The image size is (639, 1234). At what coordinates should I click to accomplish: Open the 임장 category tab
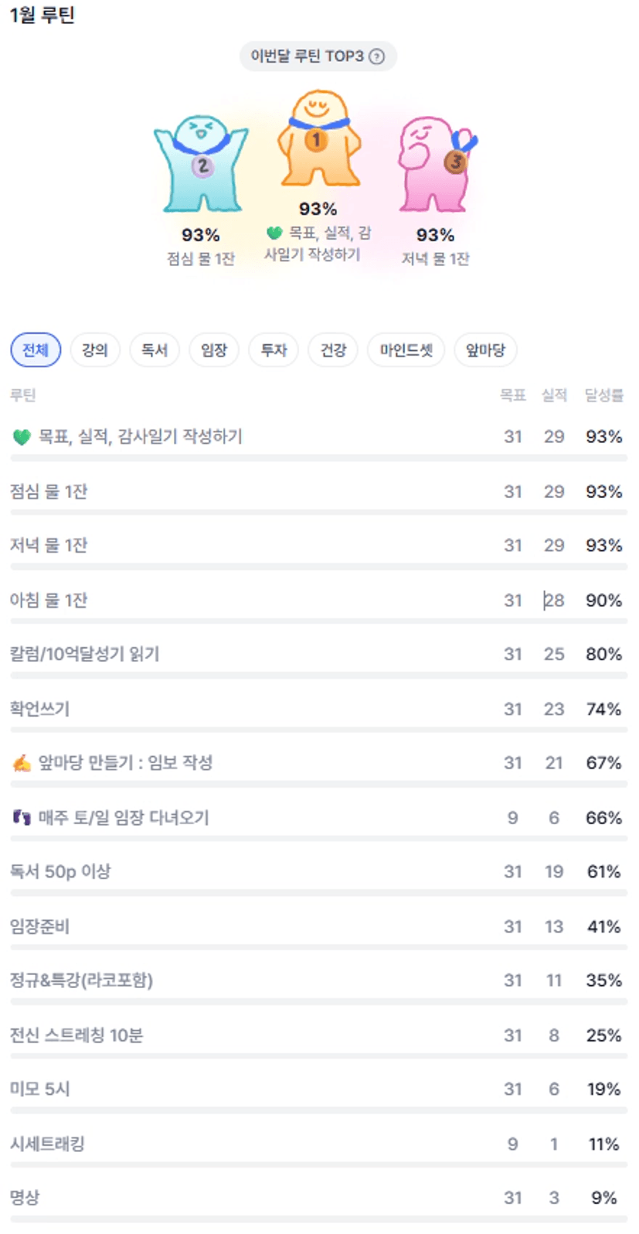click(214, 350)
